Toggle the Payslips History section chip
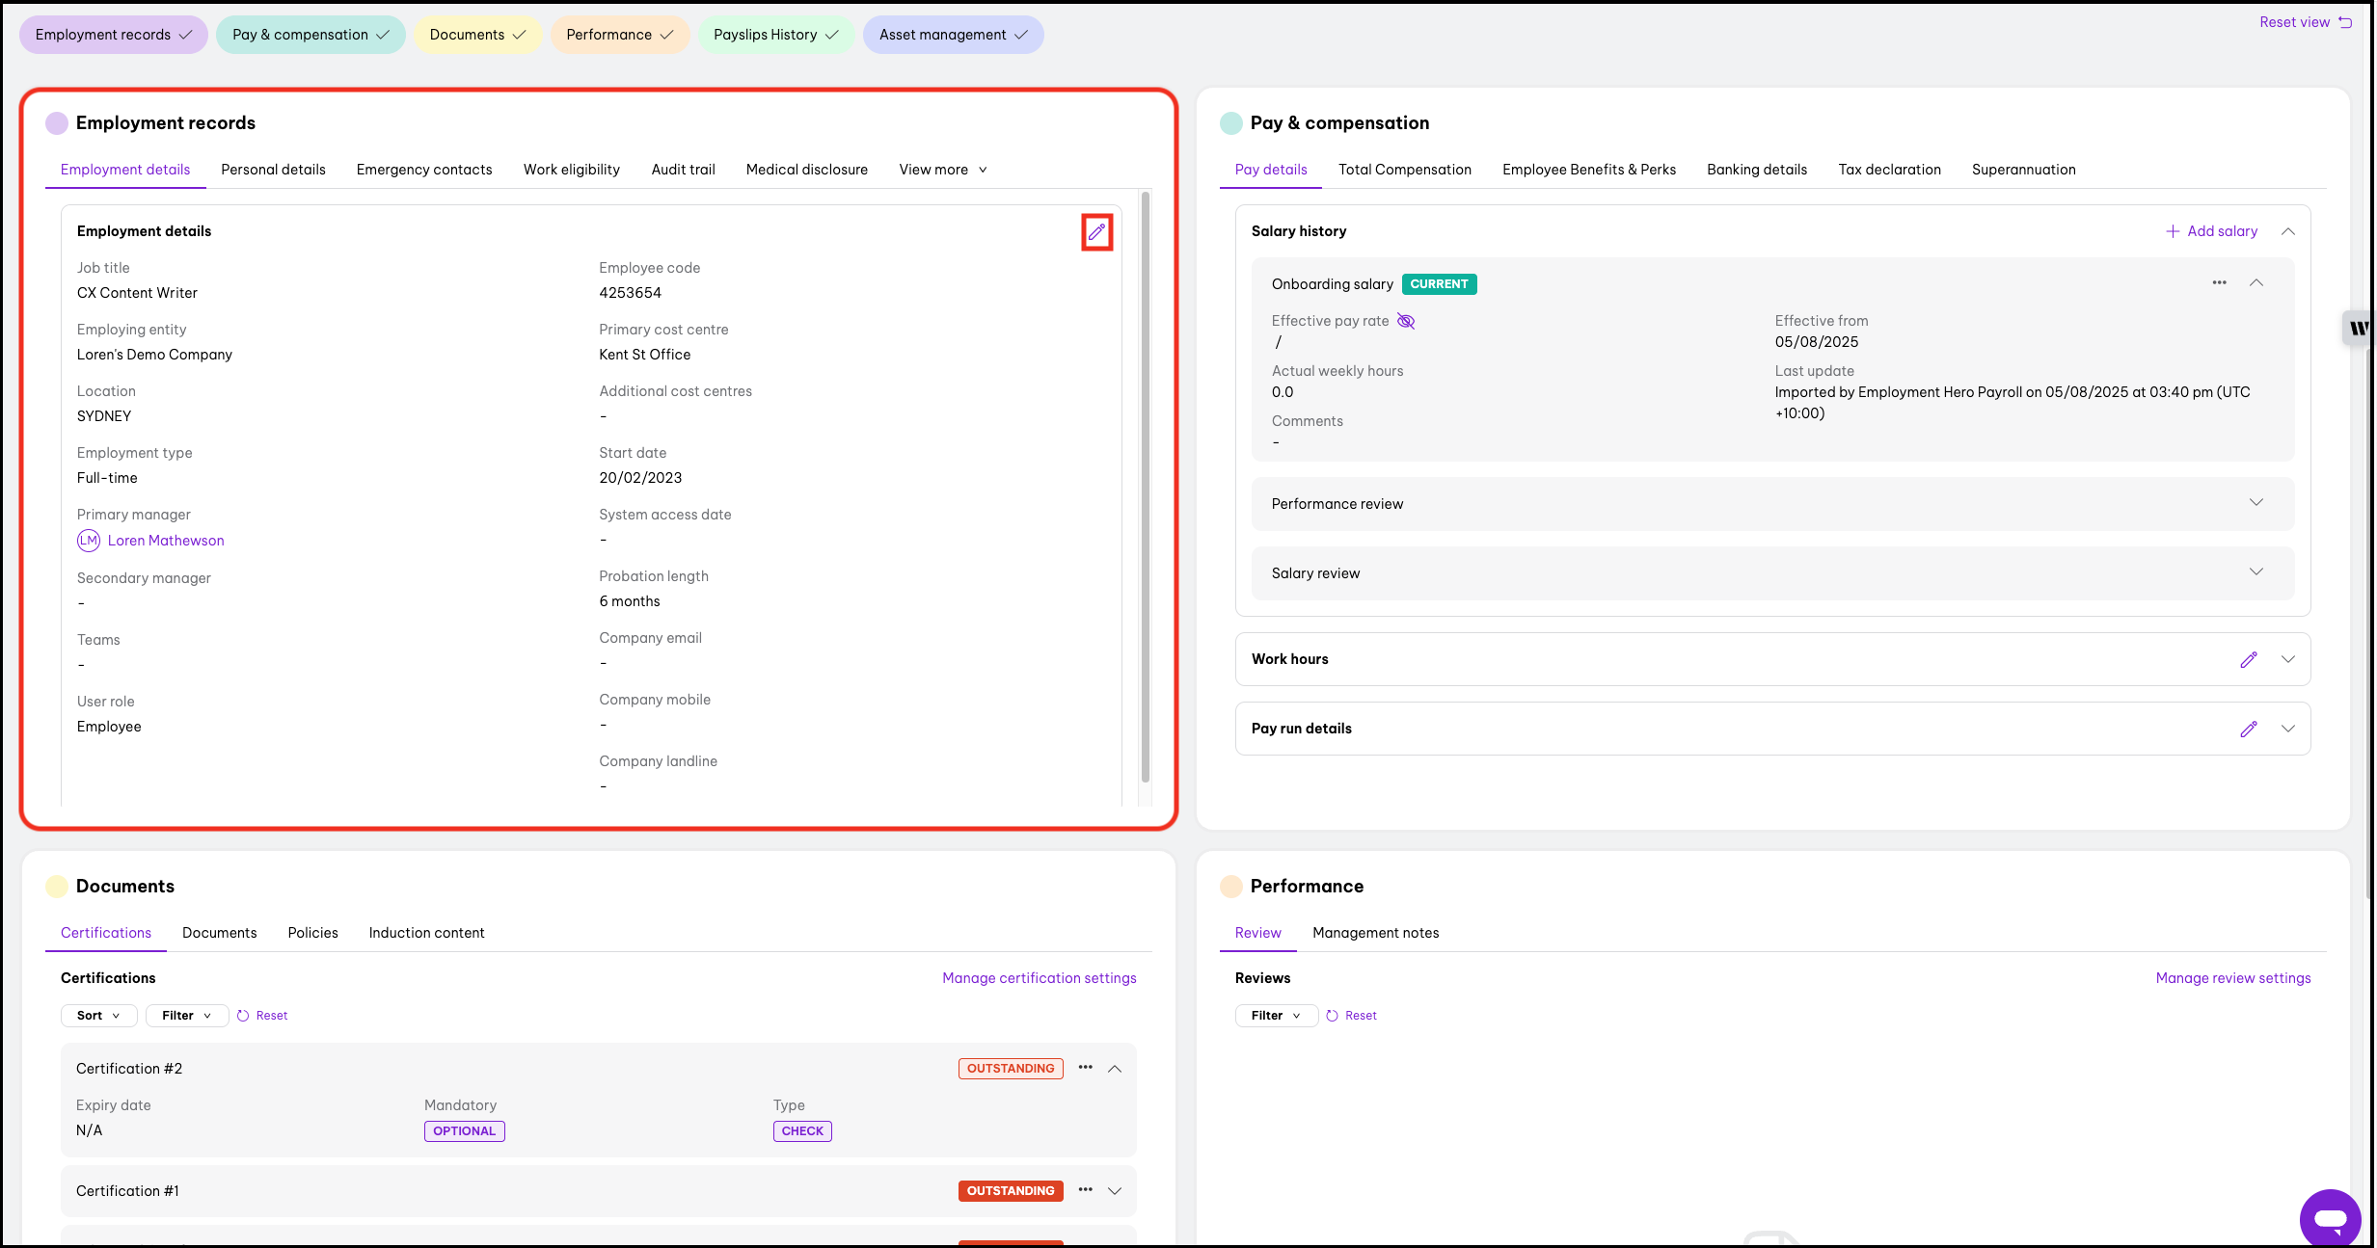 775,35
